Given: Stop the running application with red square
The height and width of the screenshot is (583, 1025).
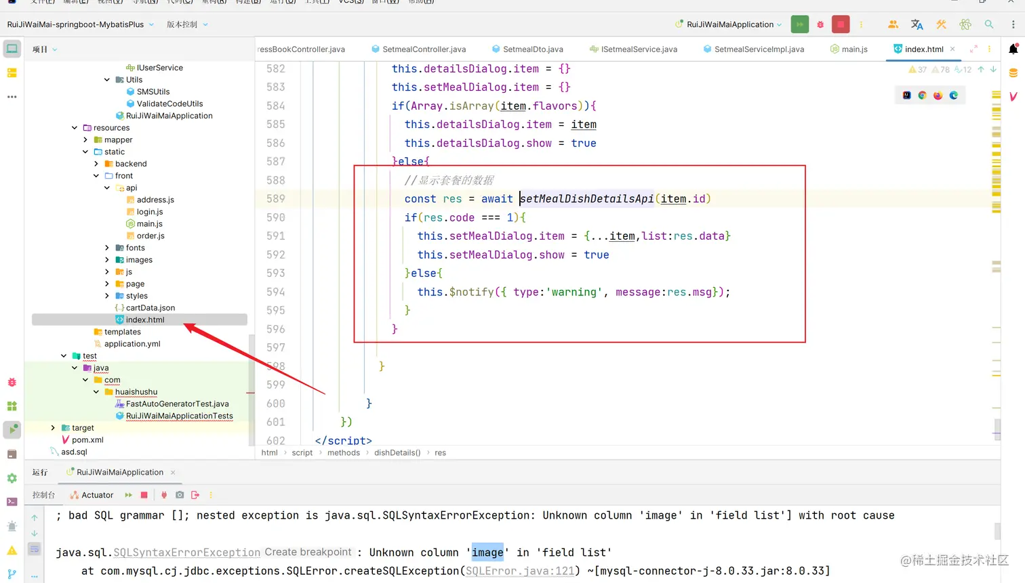Looking at the screenshot, I should (x=841, y=24).
